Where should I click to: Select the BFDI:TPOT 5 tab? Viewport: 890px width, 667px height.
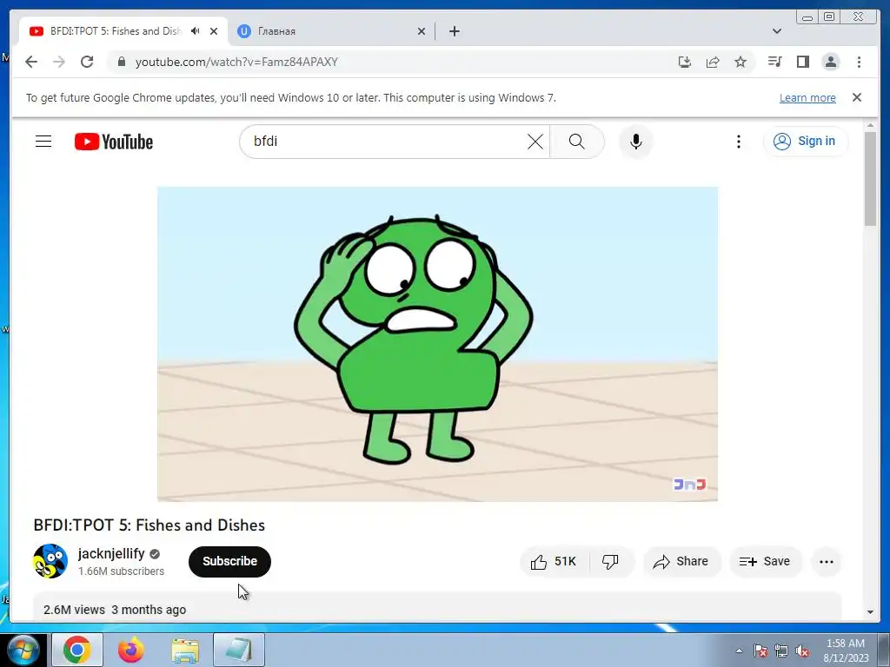[x=123, y=31]
